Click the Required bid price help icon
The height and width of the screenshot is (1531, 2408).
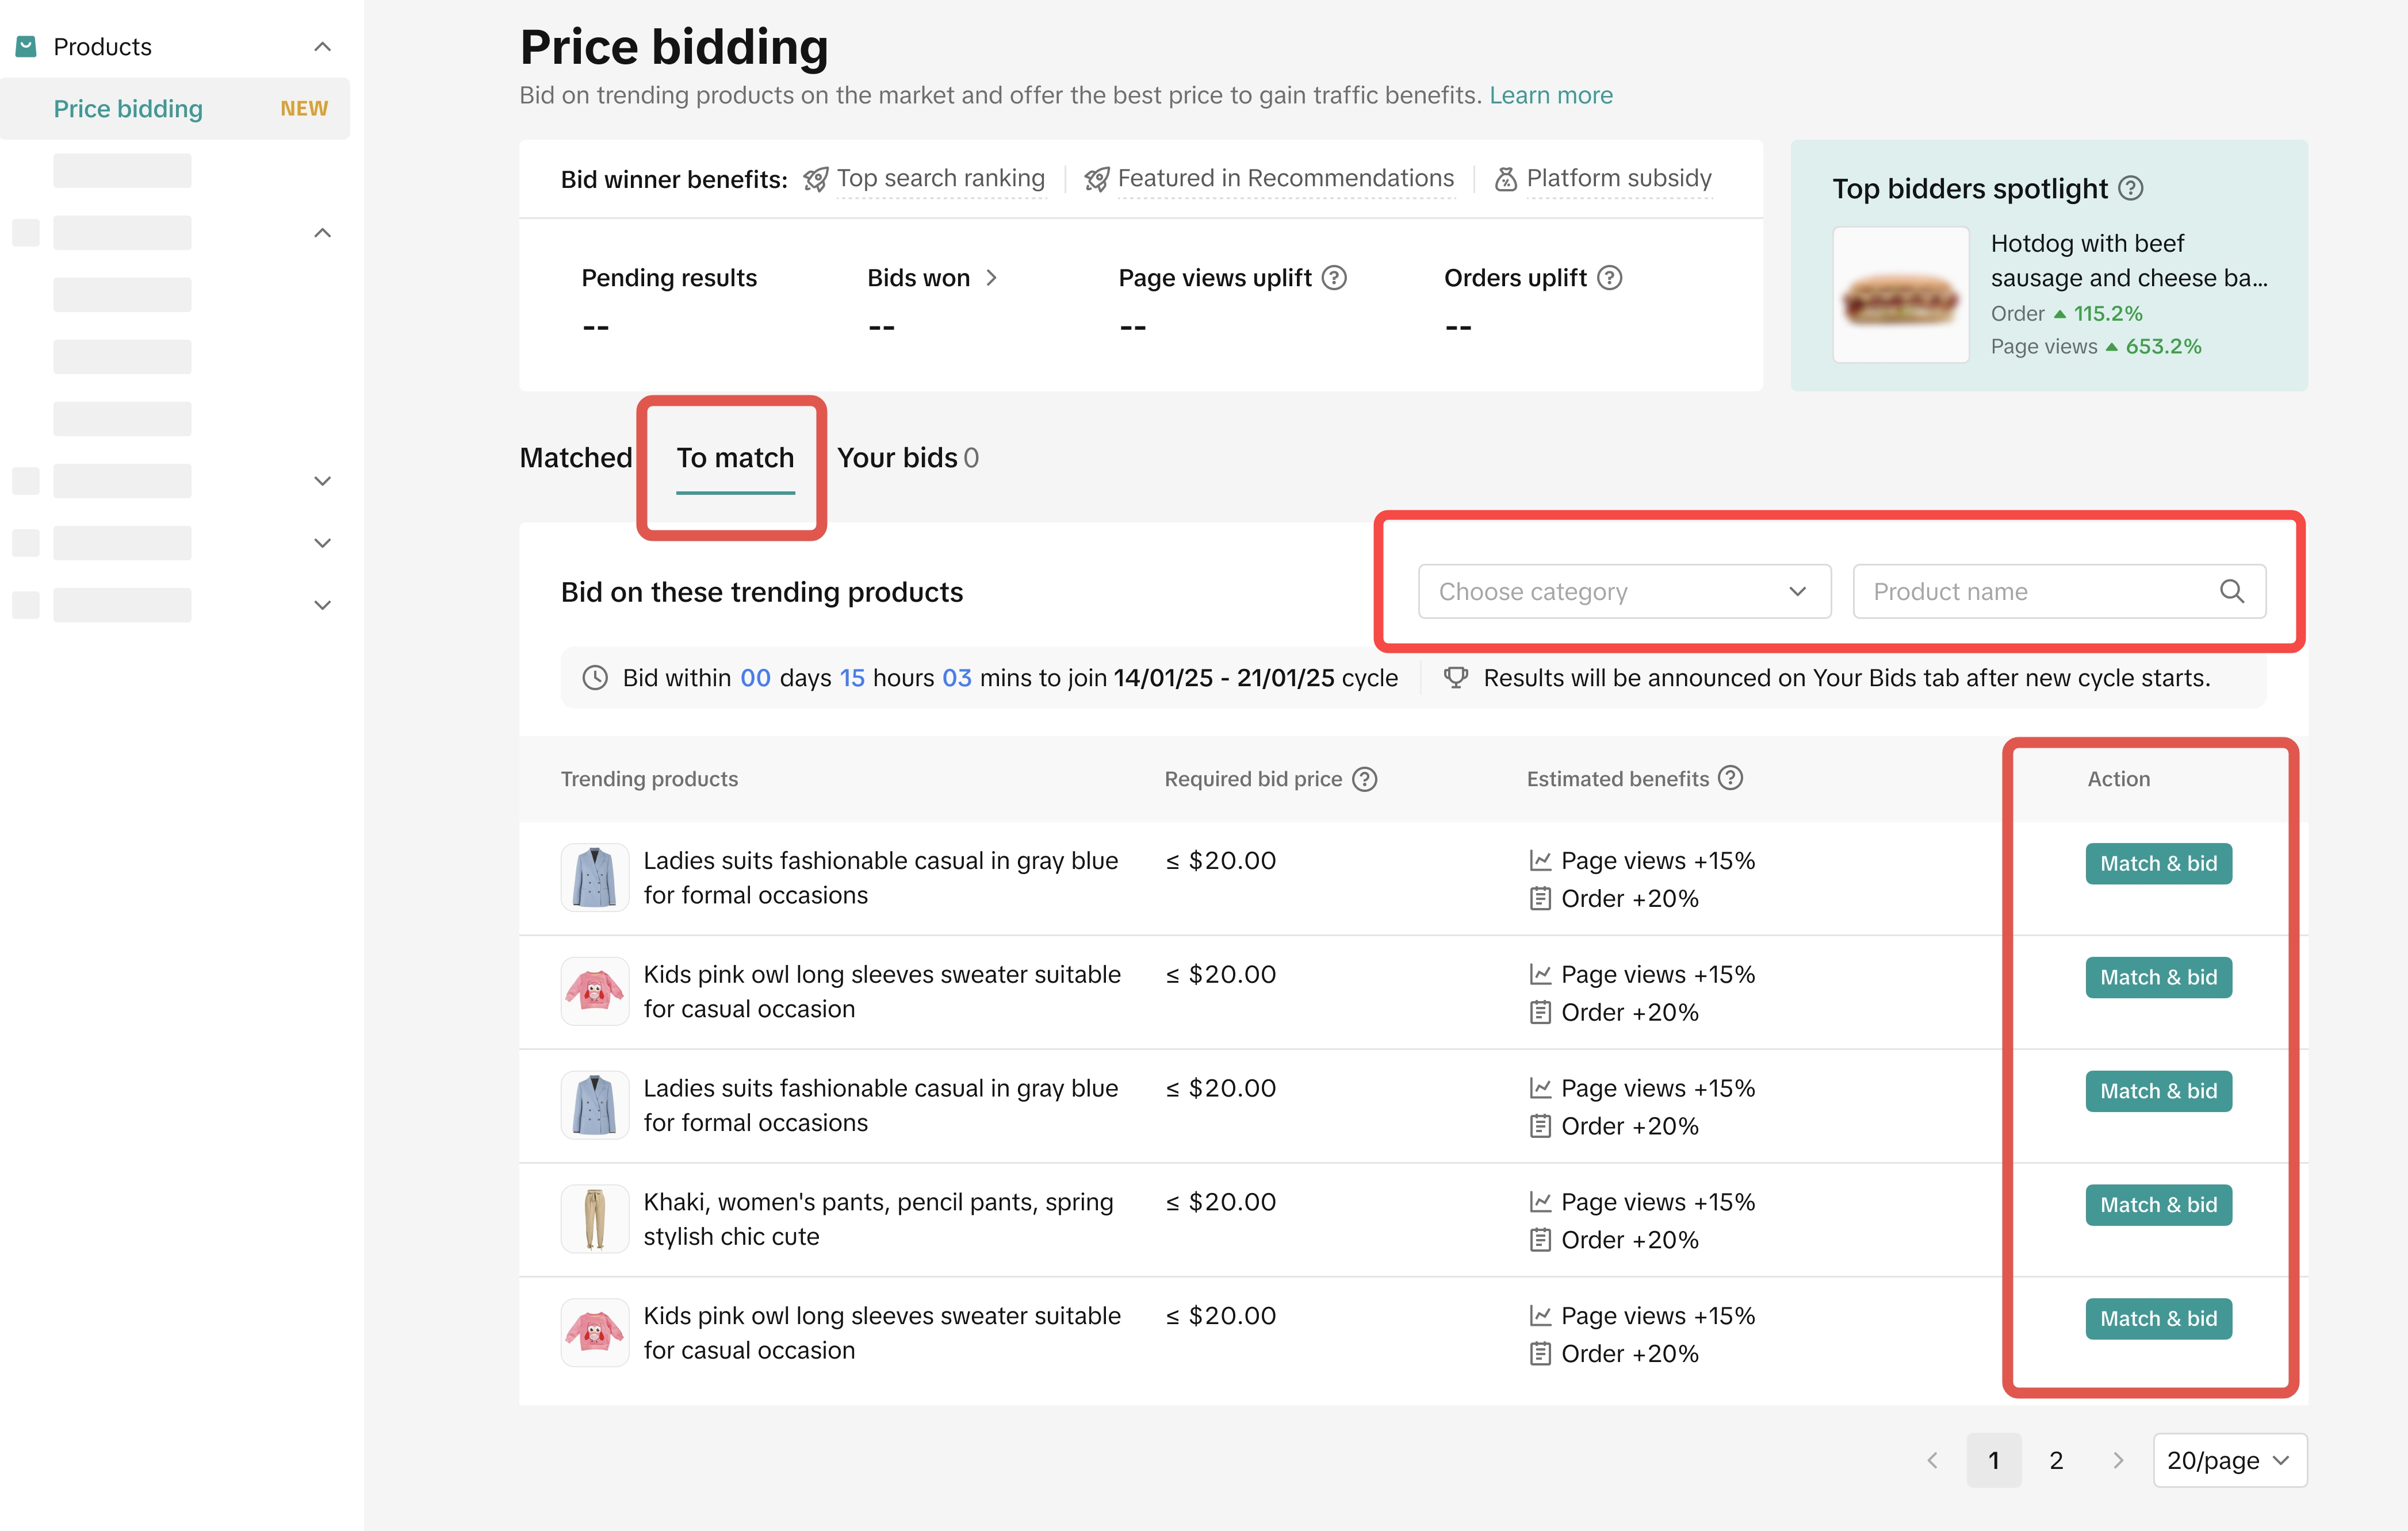[x=1365, y=779]
